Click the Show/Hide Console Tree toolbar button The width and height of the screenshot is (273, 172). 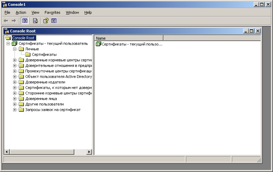[25, 21]
